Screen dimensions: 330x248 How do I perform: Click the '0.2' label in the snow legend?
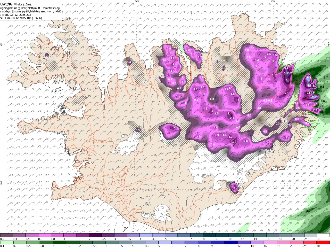tap(2, 239)
